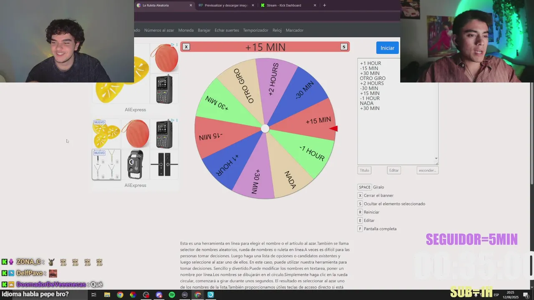534x300 pixels.
Task: Open Task View in the taskbar
Action: coord(93,295)
